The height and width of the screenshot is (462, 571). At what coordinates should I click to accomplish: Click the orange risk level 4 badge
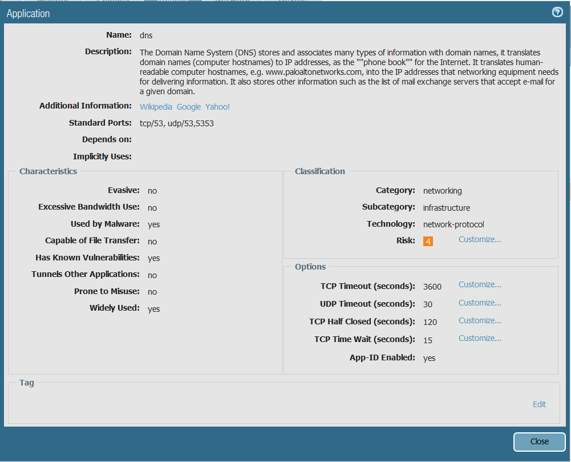click(428, 242)
